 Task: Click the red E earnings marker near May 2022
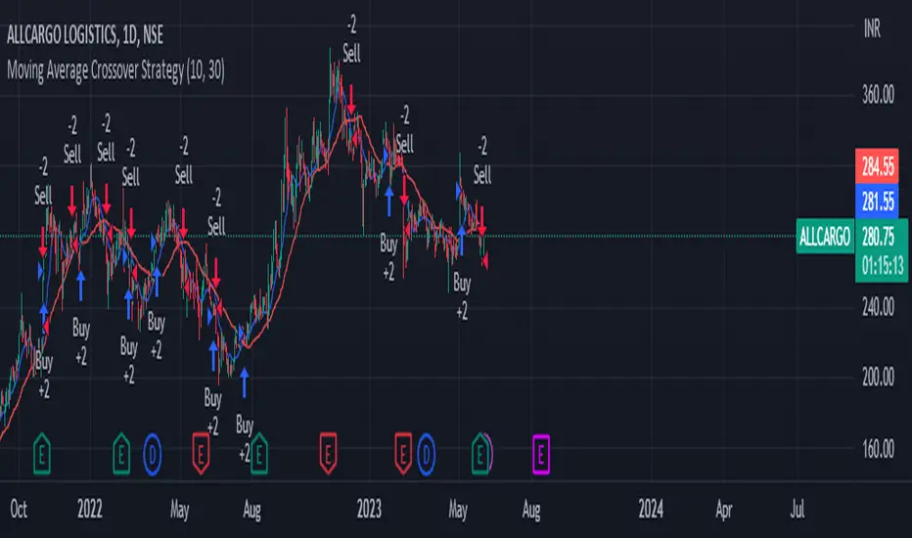tap(201, 454)
